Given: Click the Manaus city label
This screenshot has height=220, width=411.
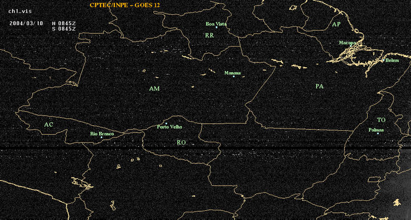Looking at the screenshot, I should click(x=232, y=73).
